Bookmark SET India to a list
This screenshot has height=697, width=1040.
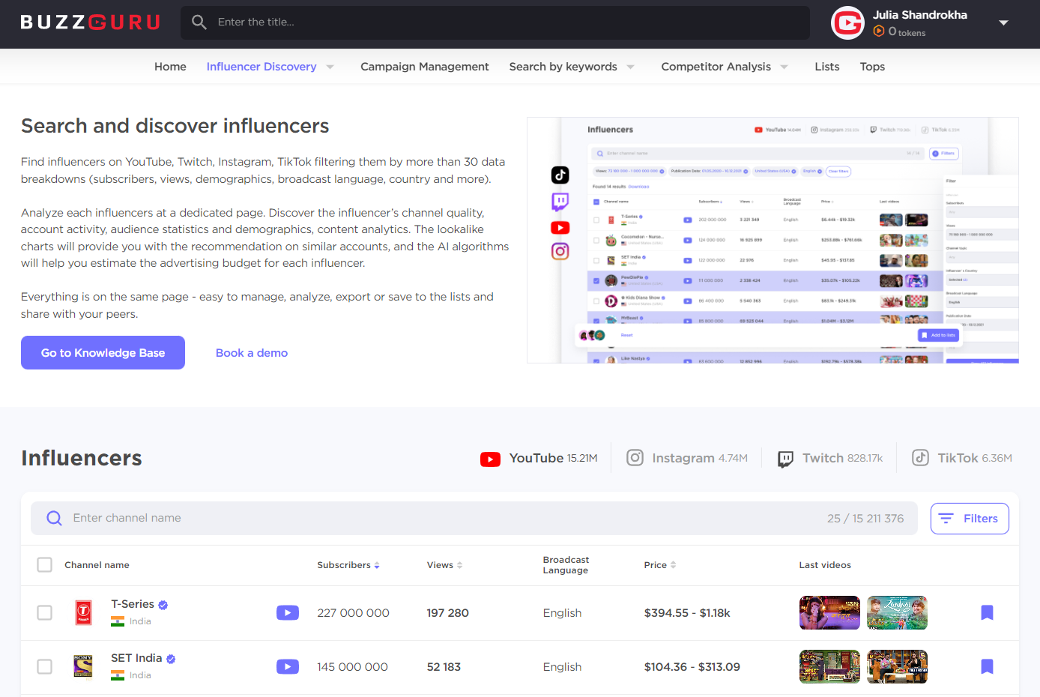point(988,667)
